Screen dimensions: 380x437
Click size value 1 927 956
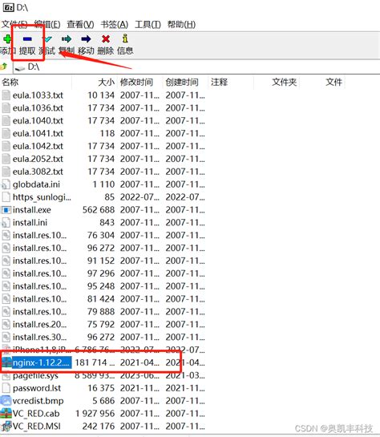point(95,413)
